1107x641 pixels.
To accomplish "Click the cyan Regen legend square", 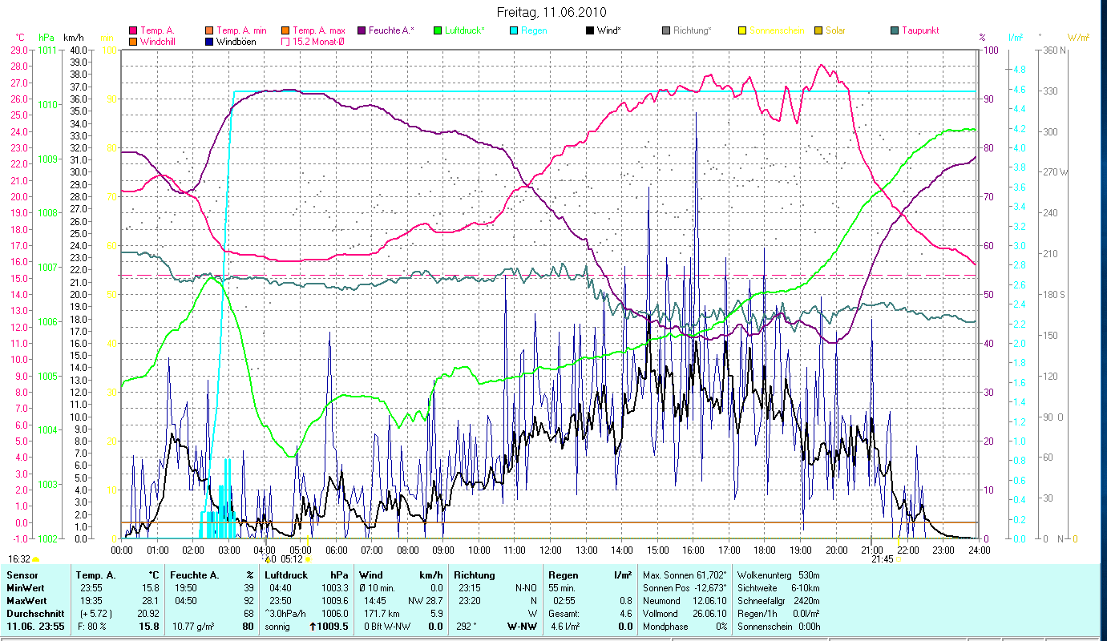I will (x=513, y=30).
